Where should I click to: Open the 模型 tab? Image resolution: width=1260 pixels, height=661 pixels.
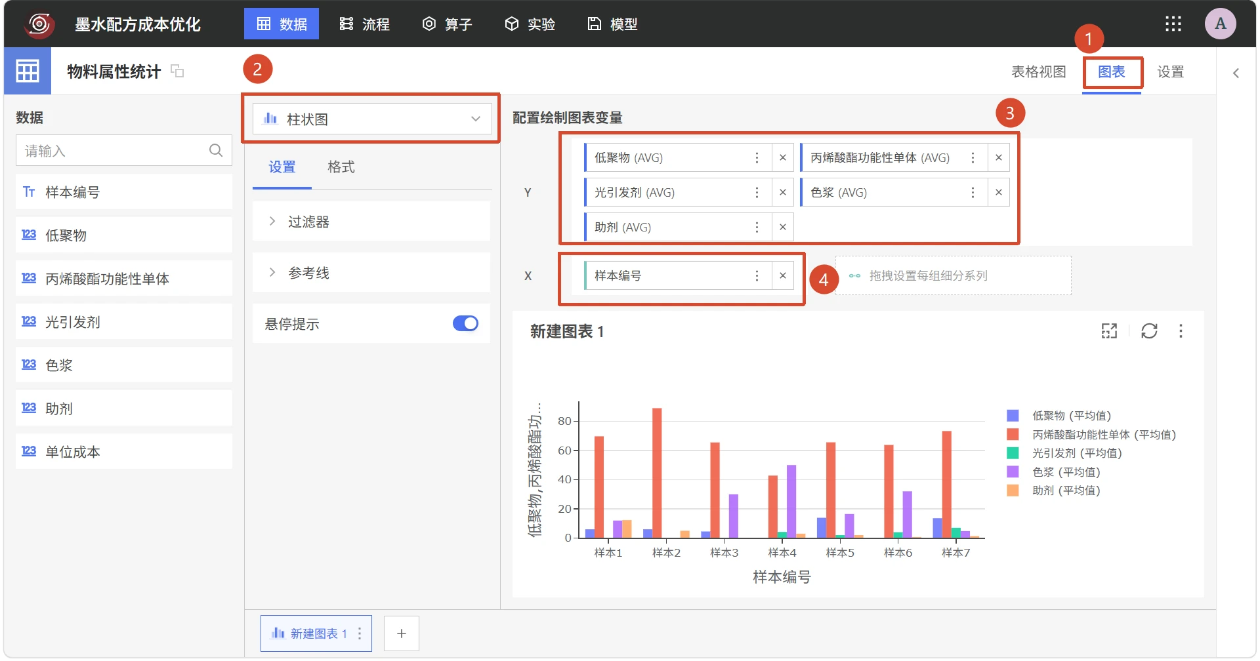click(612, 24)
